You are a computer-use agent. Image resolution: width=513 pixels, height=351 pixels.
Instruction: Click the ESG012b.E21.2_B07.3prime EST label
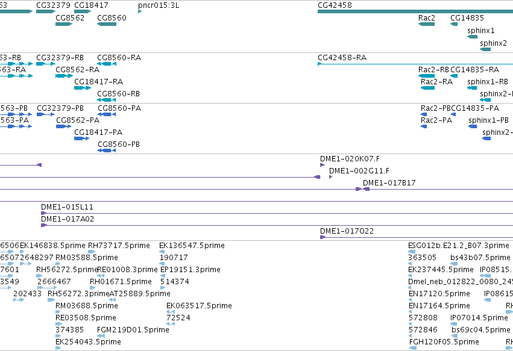[459, 246]
